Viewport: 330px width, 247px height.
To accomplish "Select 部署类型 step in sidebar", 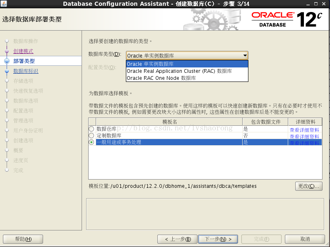I will [24, 61].
